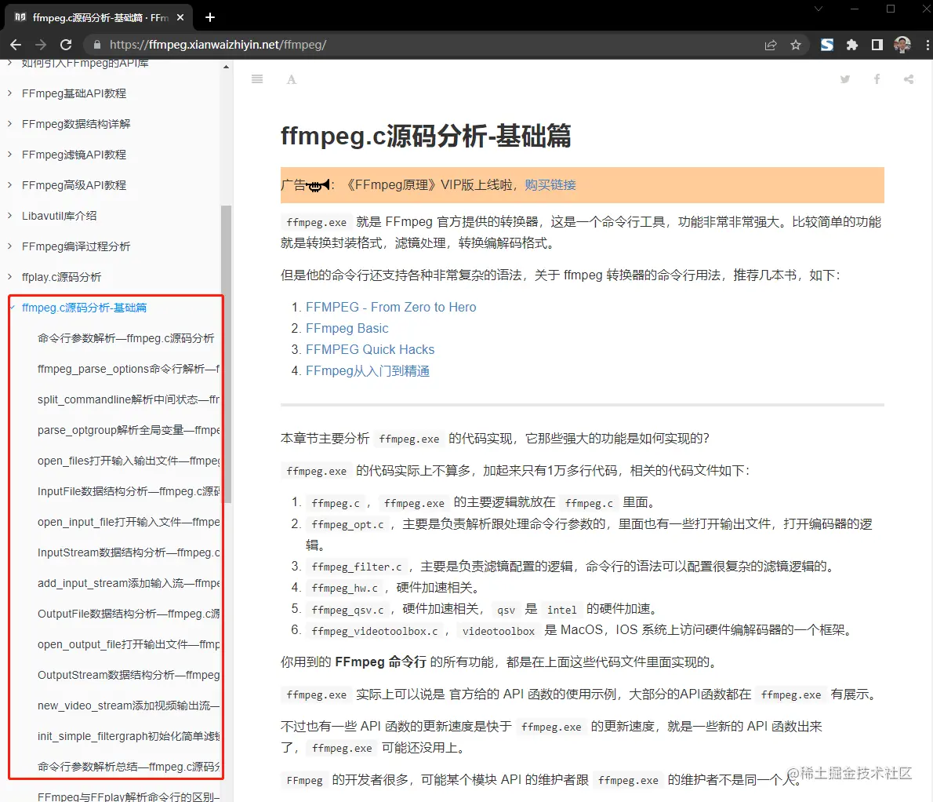Open FFMPEG - From Zero to Hero link
This screenshot has height=802, width=933.
(390, 308)
